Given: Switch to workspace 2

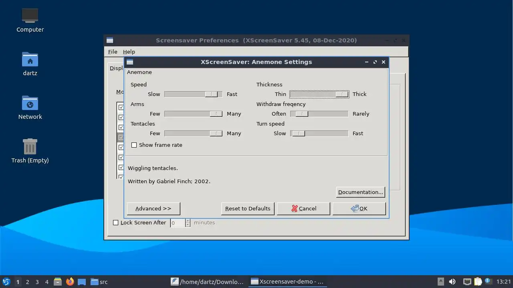Looking at the screenshot, I should click(27, 282).
